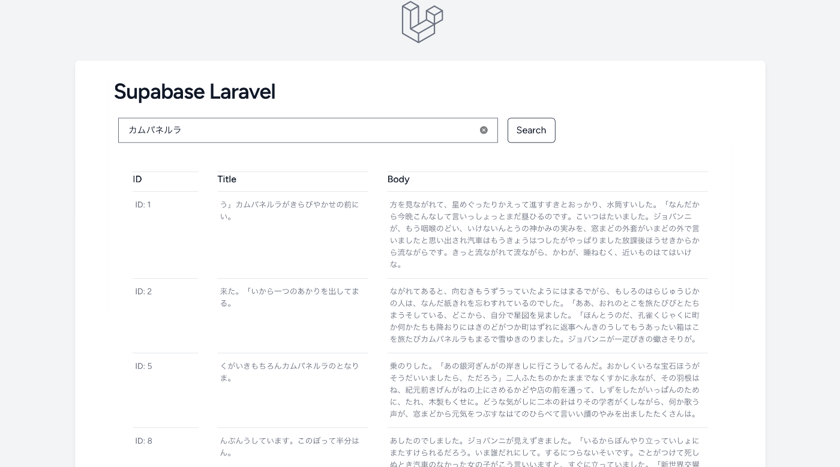
Task: Click the Search button
Action: [x=531, y=130]
